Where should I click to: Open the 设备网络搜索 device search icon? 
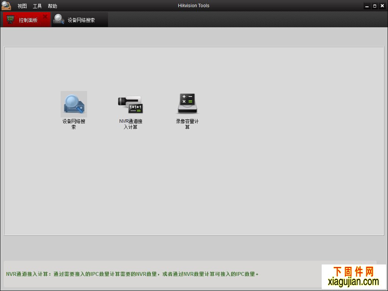point(74,104)
